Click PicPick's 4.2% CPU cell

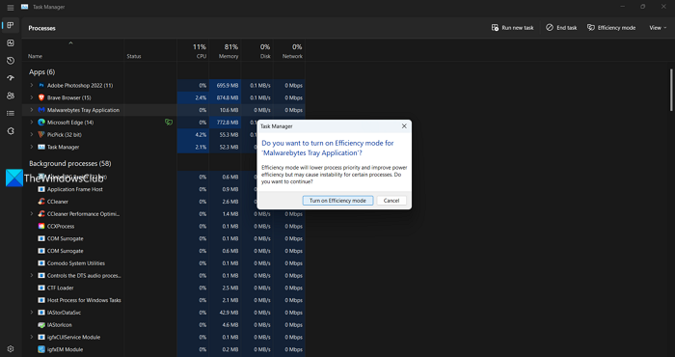coord(193,134)
